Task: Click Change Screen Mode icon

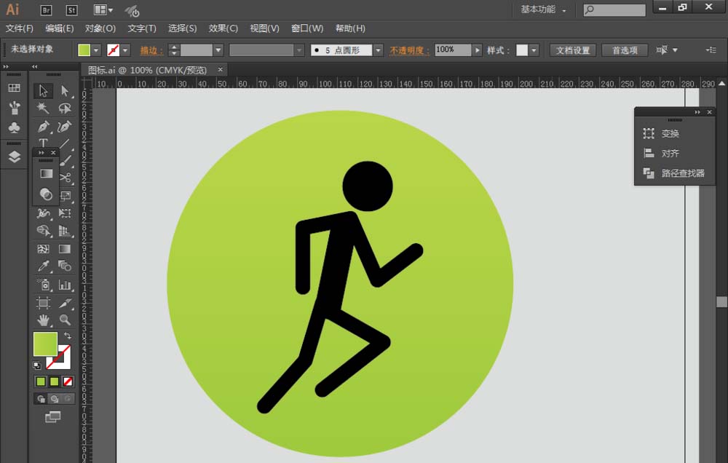Action: click(x=53, y=417)
